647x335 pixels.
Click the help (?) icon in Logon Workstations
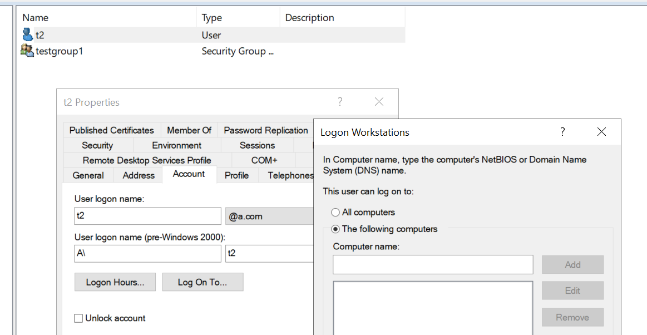tap(562, 132)
